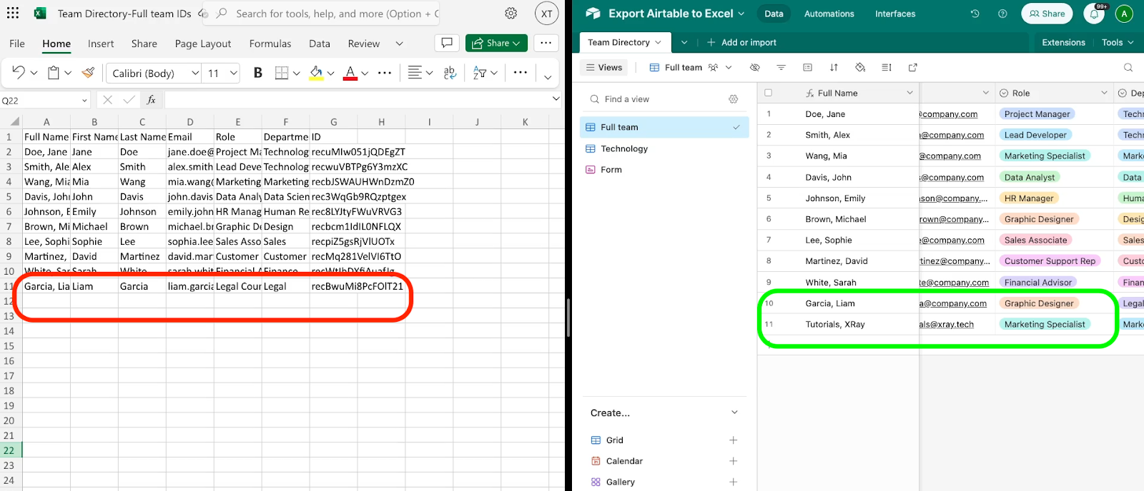The width and height of the screenshot is (1144, 491).
Task: Open the Automations tab in Airtable
Action: pos(829,14)
